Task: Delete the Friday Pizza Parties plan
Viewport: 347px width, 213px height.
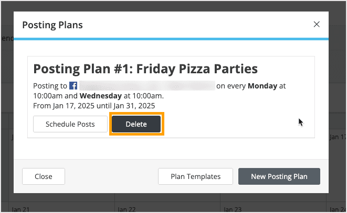Action: (x=136, y=125)
